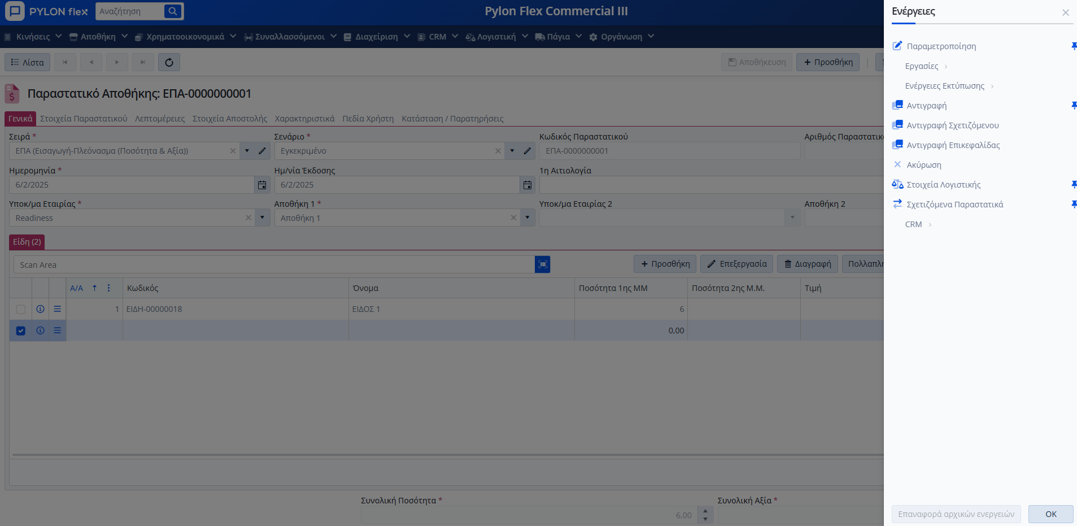Switch to Στοιχεία Αποστολής tab
Image resolution: width=1077 pixels, height=526 pixels.
230,119
